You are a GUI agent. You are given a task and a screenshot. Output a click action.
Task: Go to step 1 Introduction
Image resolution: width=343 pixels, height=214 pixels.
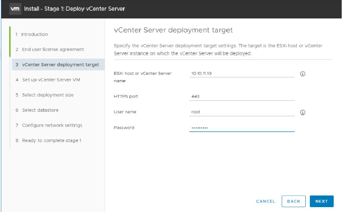tap(31, 34)
